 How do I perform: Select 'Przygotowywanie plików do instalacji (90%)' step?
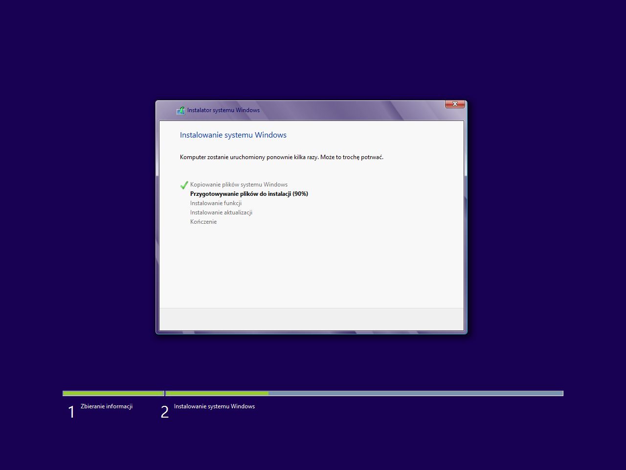249,194
